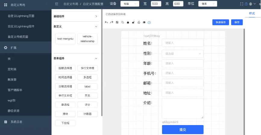Click the 系统日志 clipboard icon
This screenshot has width=261, height=135.
pyautogui.click(x=5, y=122)
